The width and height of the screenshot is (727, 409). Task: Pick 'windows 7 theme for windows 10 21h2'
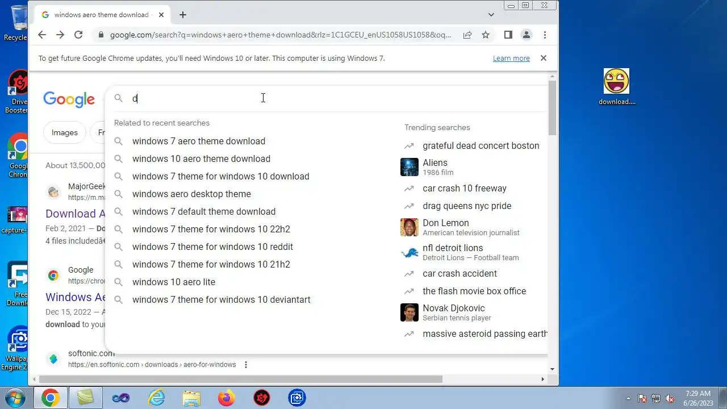tap(211, 264)
